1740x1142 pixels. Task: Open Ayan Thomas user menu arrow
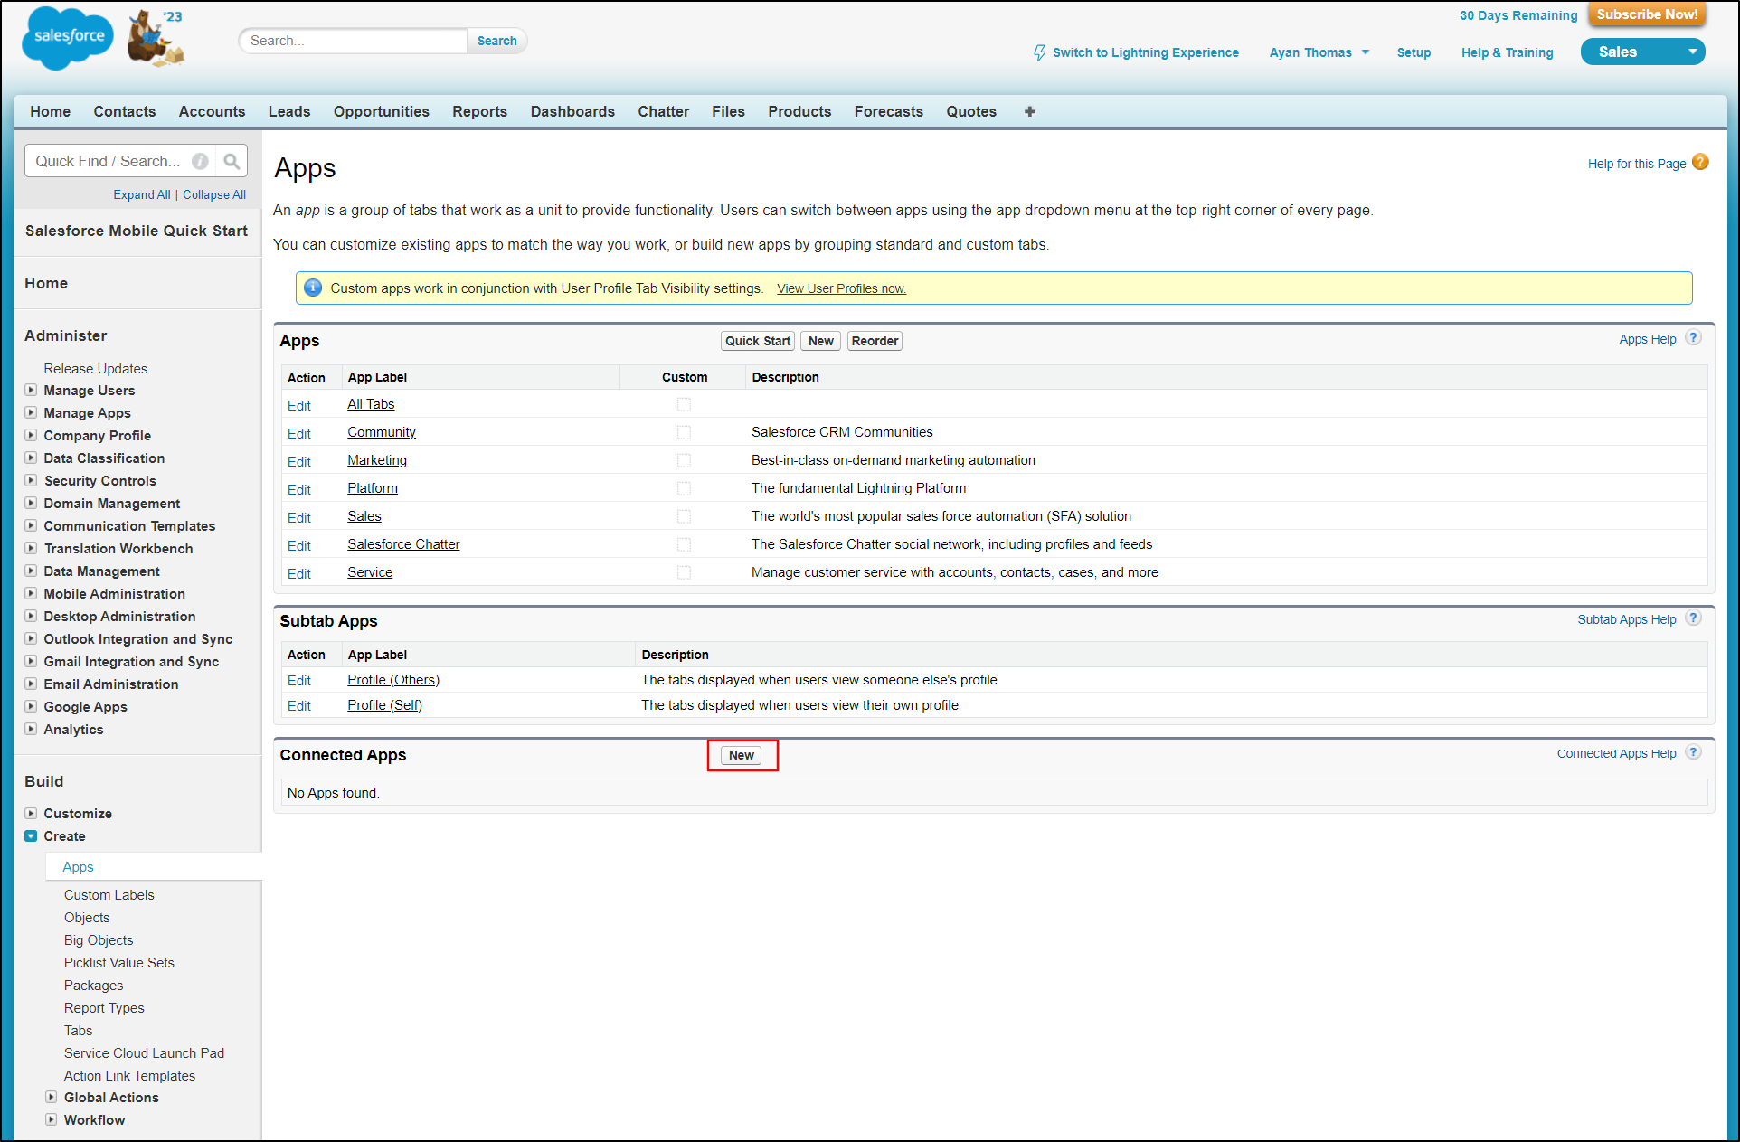point(1366,52)
